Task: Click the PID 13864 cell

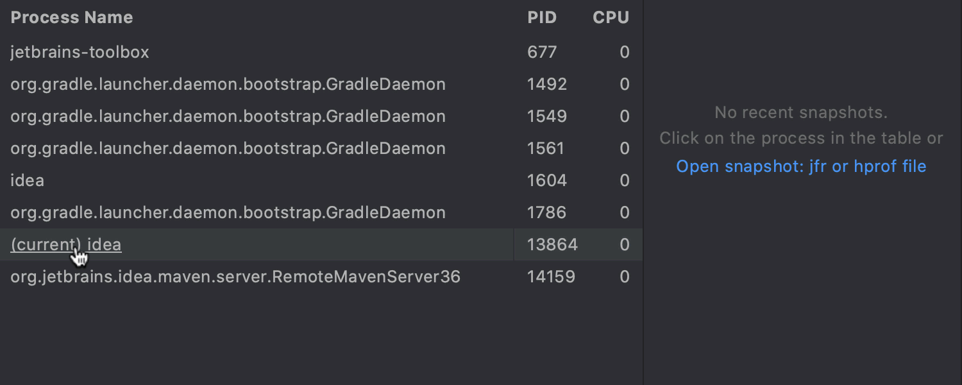Action: (x=552, y=244)
